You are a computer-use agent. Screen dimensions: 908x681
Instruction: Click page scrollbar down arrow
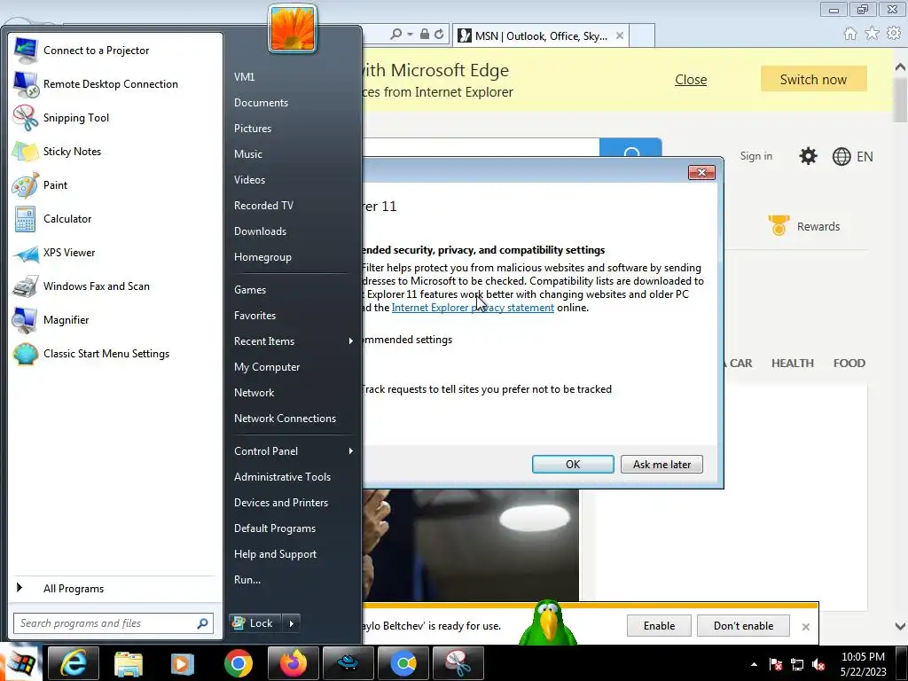[x=900, y=626]
